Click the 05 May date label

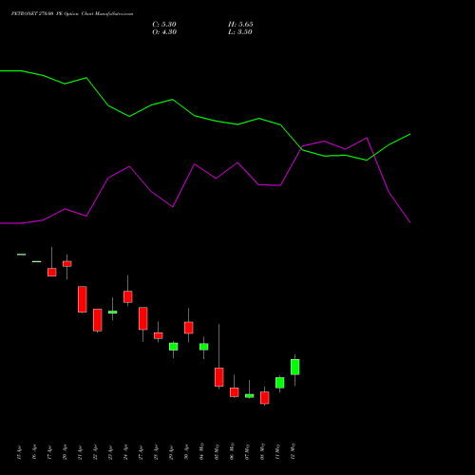217,451
